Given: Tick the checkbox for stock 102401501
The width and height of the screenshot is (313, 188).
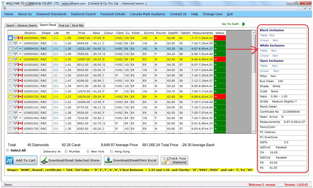Looking at the screenshot, I should pos(10,80).
